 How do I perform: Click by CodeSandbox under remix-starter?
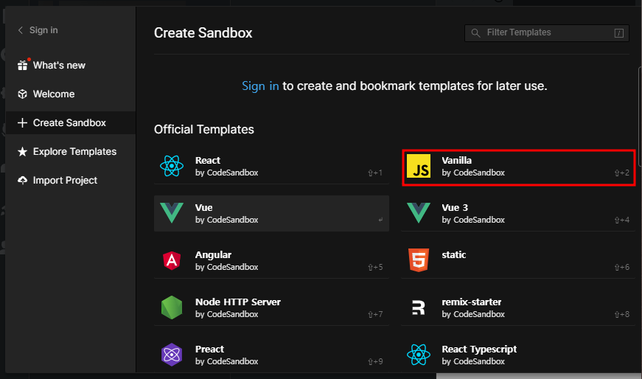[473, 314]
